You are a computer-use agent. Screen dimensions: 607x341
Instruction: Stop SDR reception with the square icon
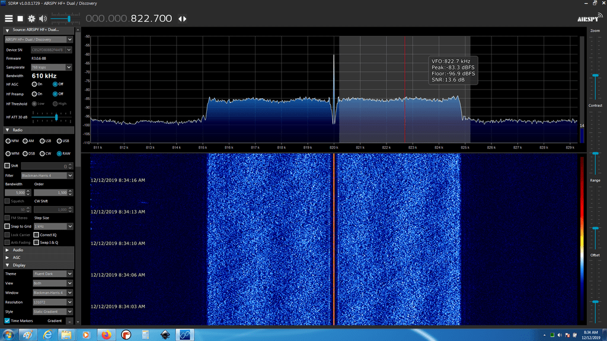pos(20,18)
